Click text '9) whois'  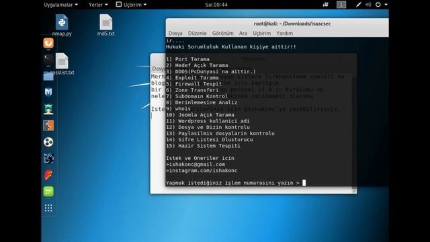(x=178, y=109)
